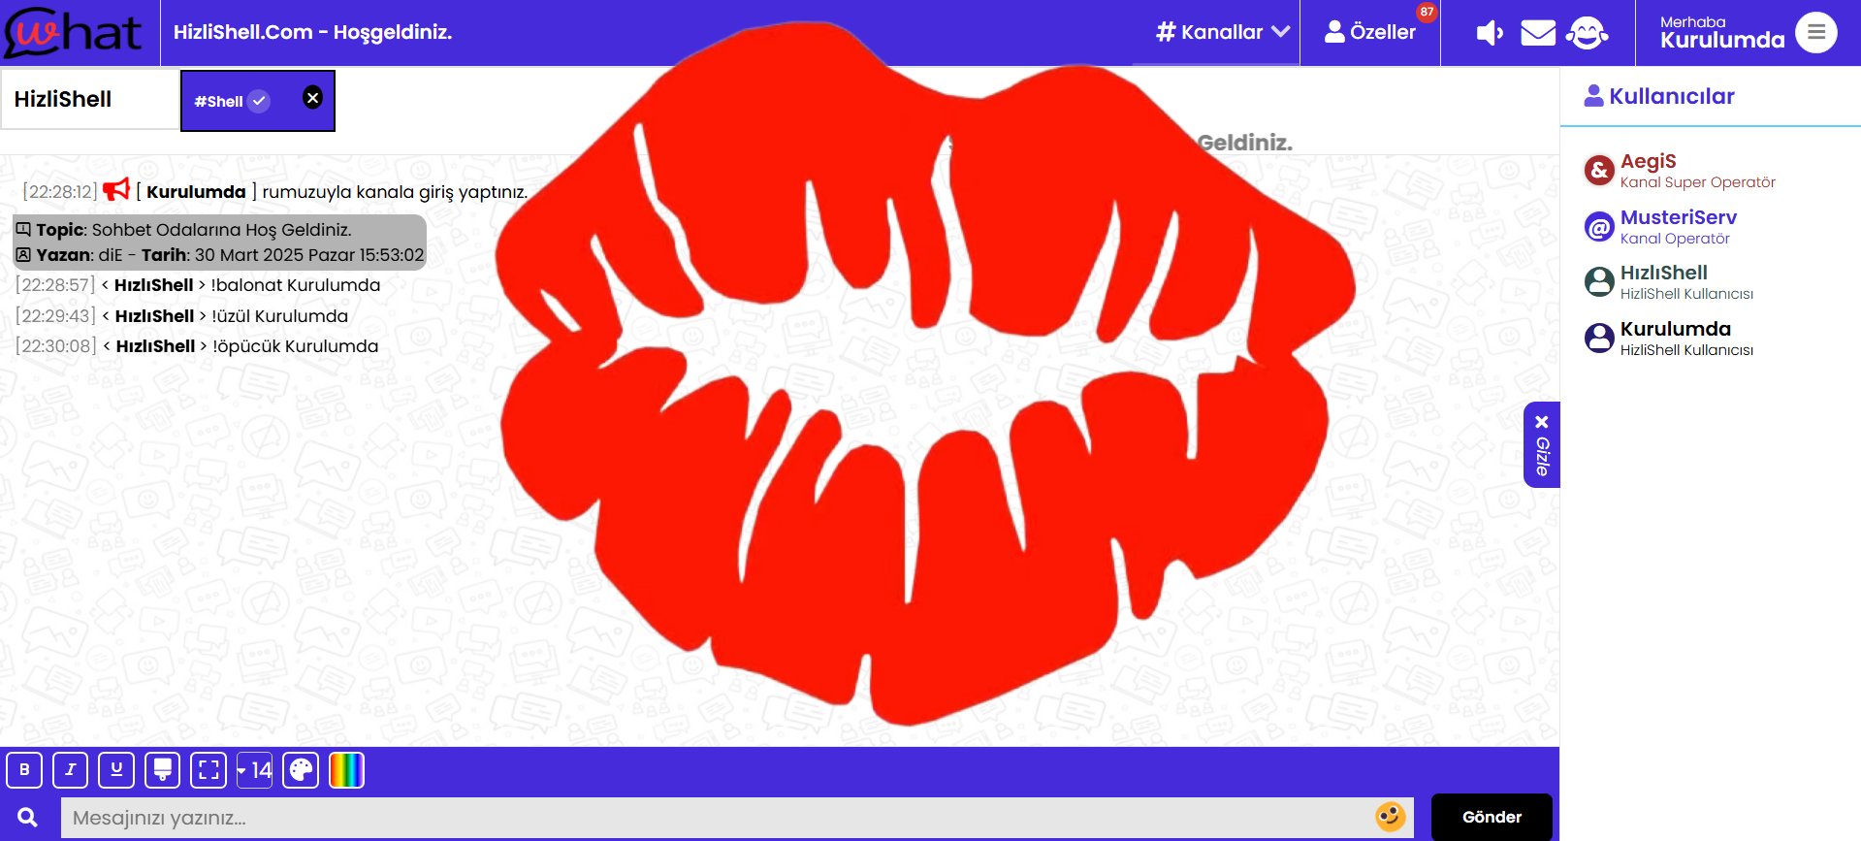Image resolution: width=1861 pixels, height=841 pixels.
Task: Click the Kurulumda profile name in header
Action: pos(1721,40)
